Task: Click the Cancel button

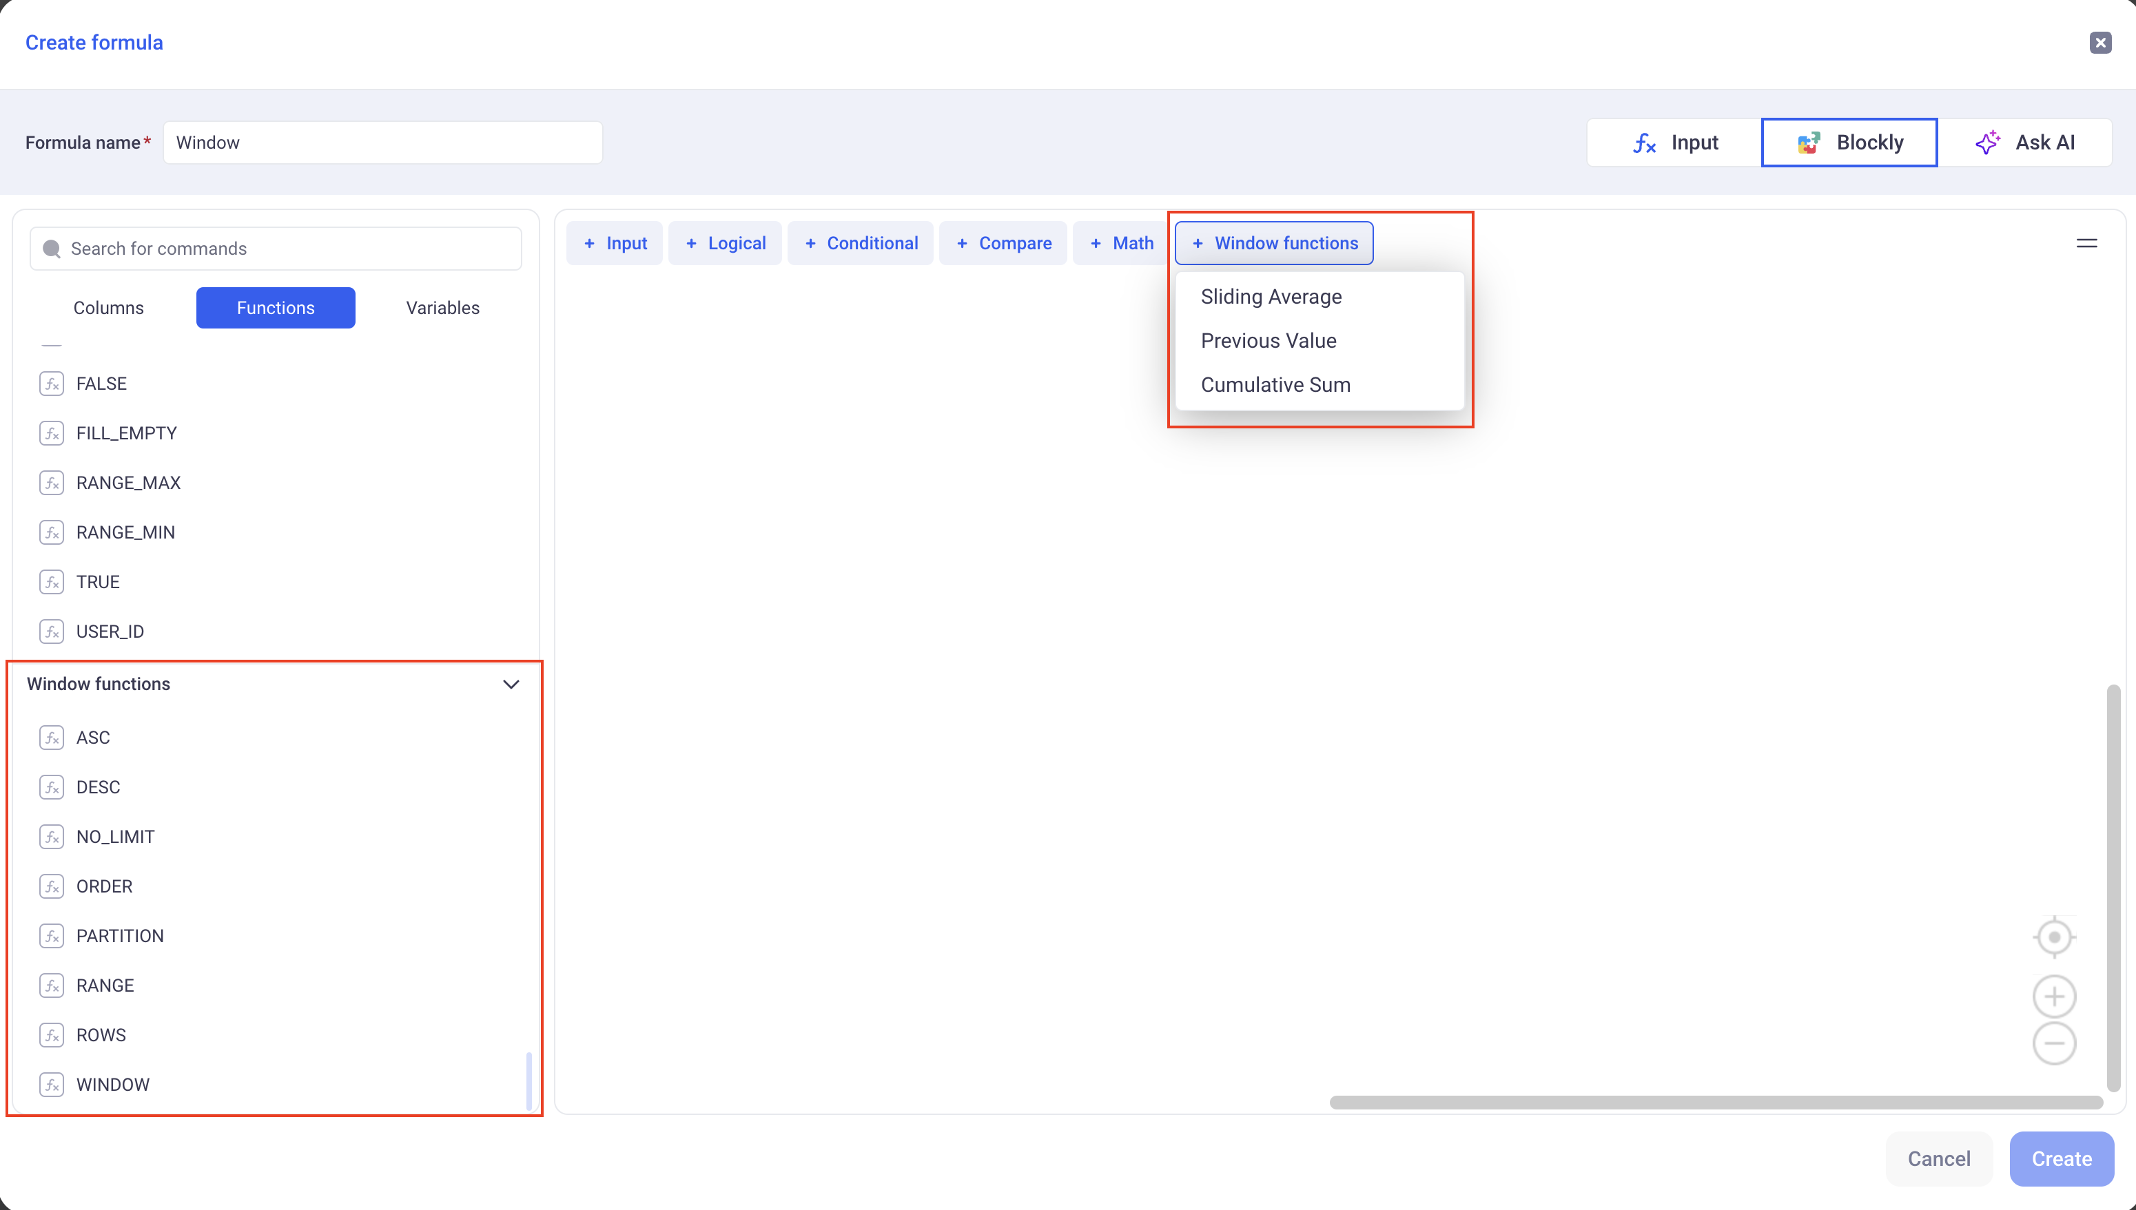Action: point(1938,1158)
